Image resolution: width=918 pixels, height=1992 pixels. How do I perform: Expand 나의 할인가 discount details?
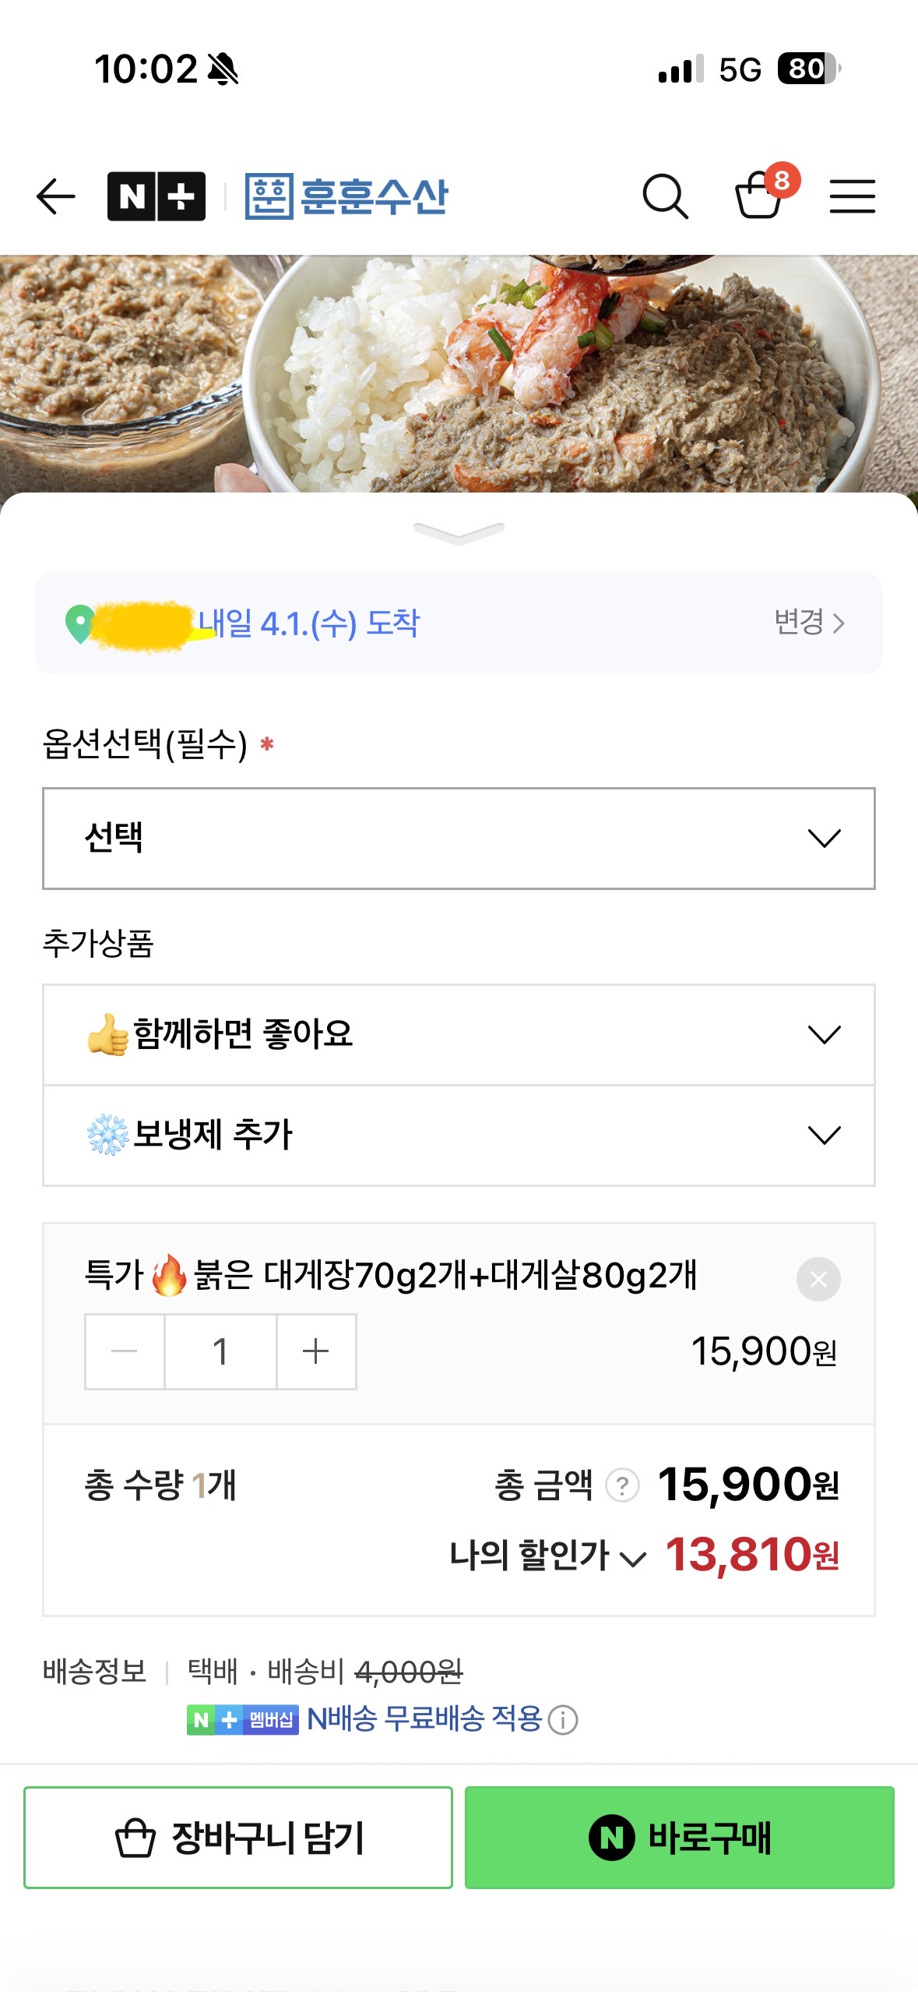[x=548, y=1556]
